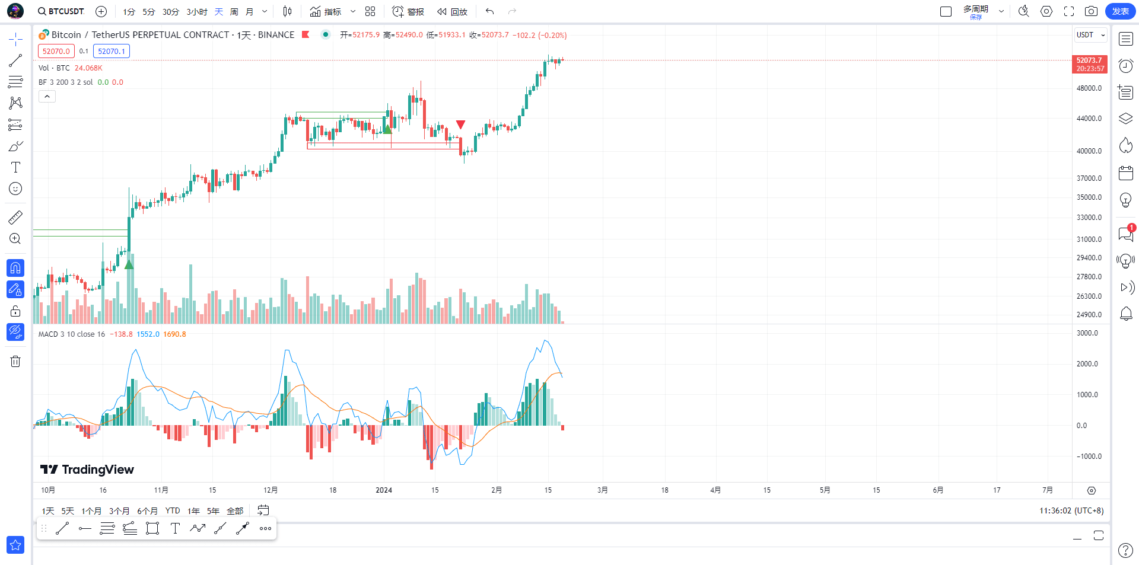Open quick search icon
1139x565 pixels.
(1024, 11)
